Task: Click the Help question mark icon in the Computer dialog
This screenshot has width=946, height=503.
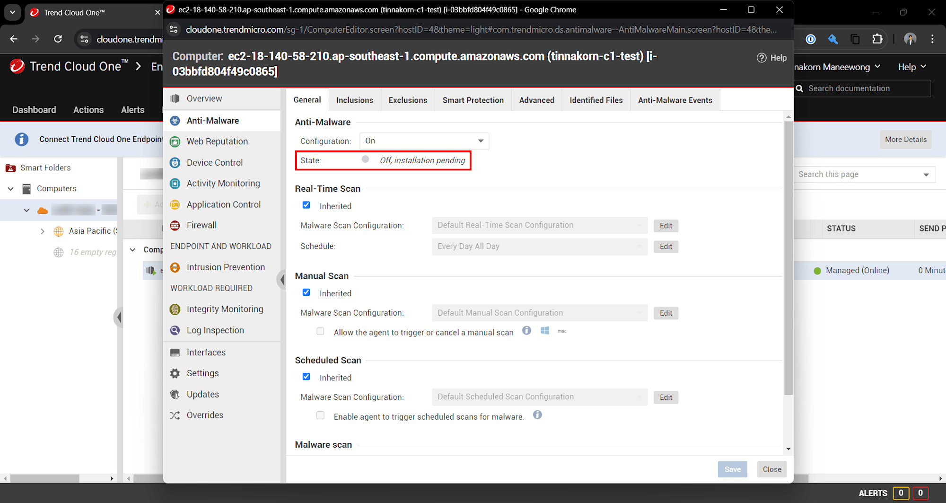Action: coord(762,58)
